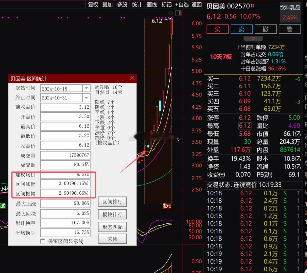Toggle the side panel layout icon

(179, 13)
